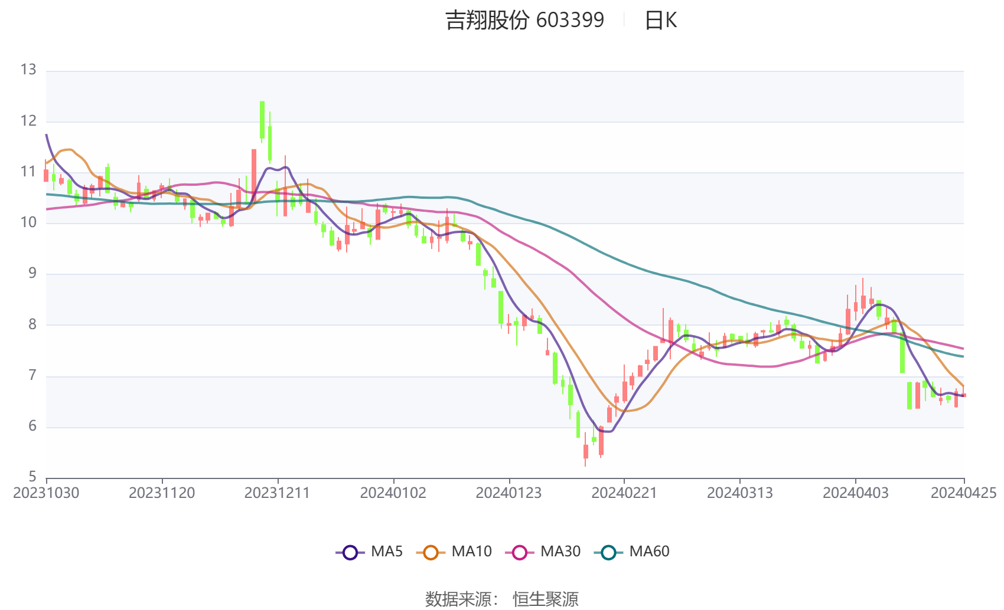Select the 20231030 date axis label

46,493
